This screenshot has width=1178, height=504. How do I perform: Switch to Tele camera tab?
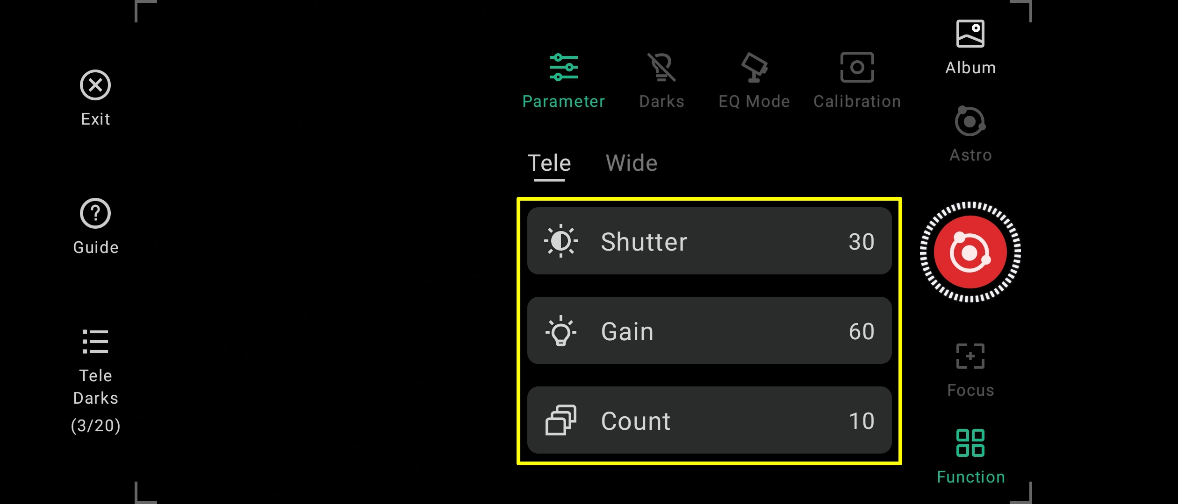pyautogui.click(x=549, y=163)
